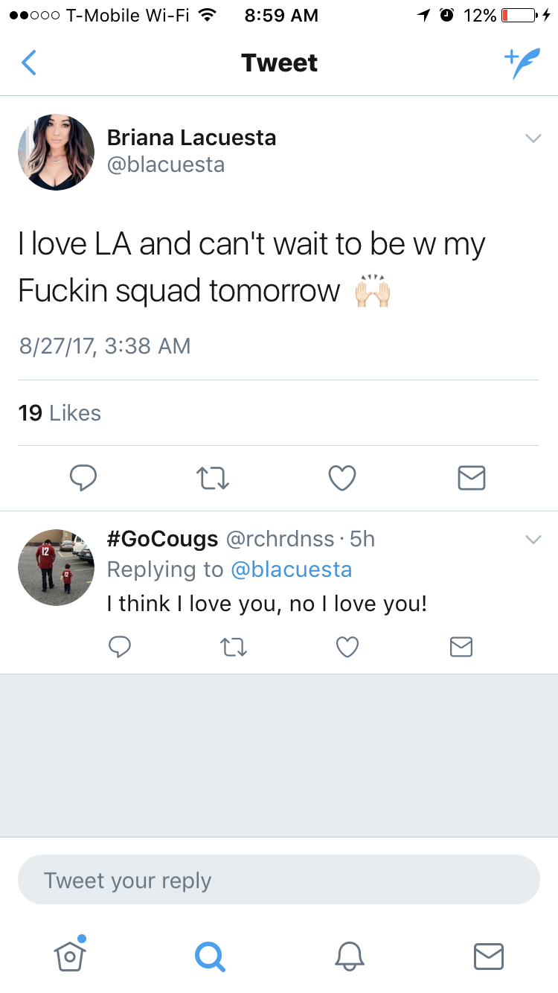Viewport: 558px width, 993px height.
Task: Expand options chevron on Briana's tweet
Action: point(533,138)
